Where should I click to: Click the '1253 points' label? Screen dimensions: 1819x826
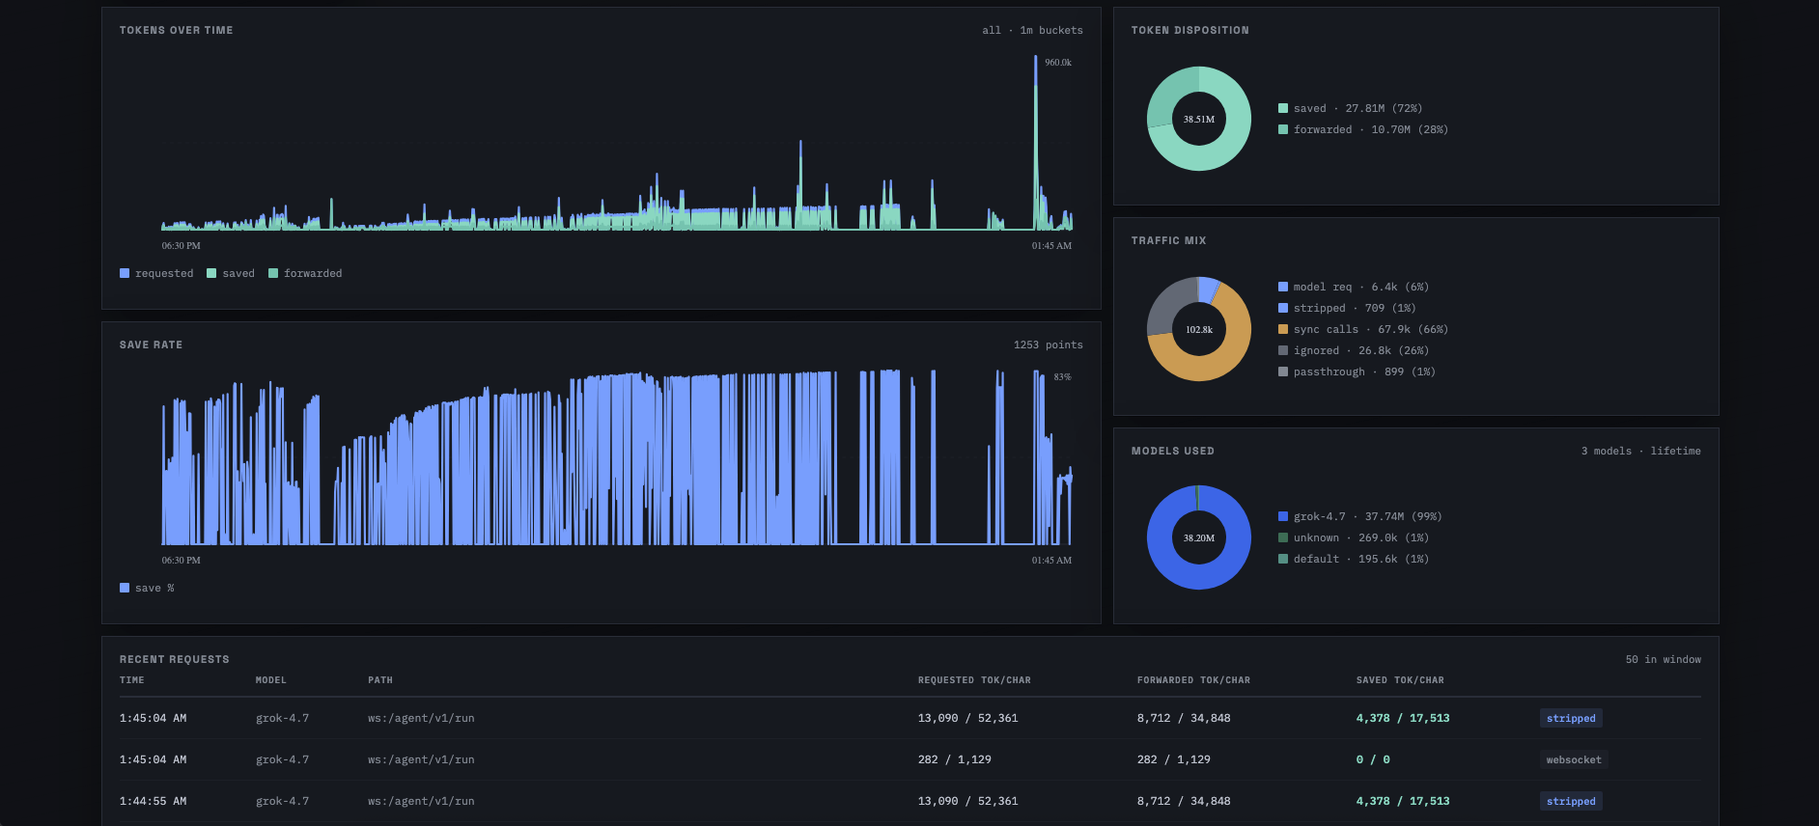pos(1048,344)
